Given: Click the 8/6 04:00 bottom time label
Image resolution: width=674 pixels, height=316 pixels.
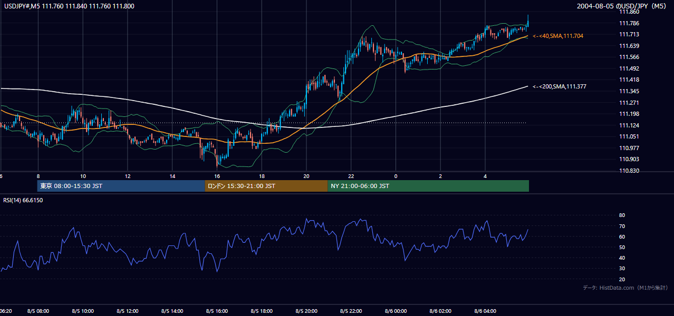Looking at the screenshot, I should tap(485, 311).
